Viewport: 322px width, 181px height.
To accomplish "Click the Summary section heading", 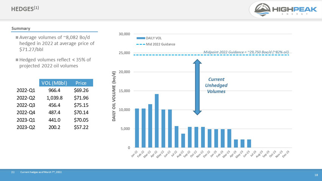I will [21, 28].
